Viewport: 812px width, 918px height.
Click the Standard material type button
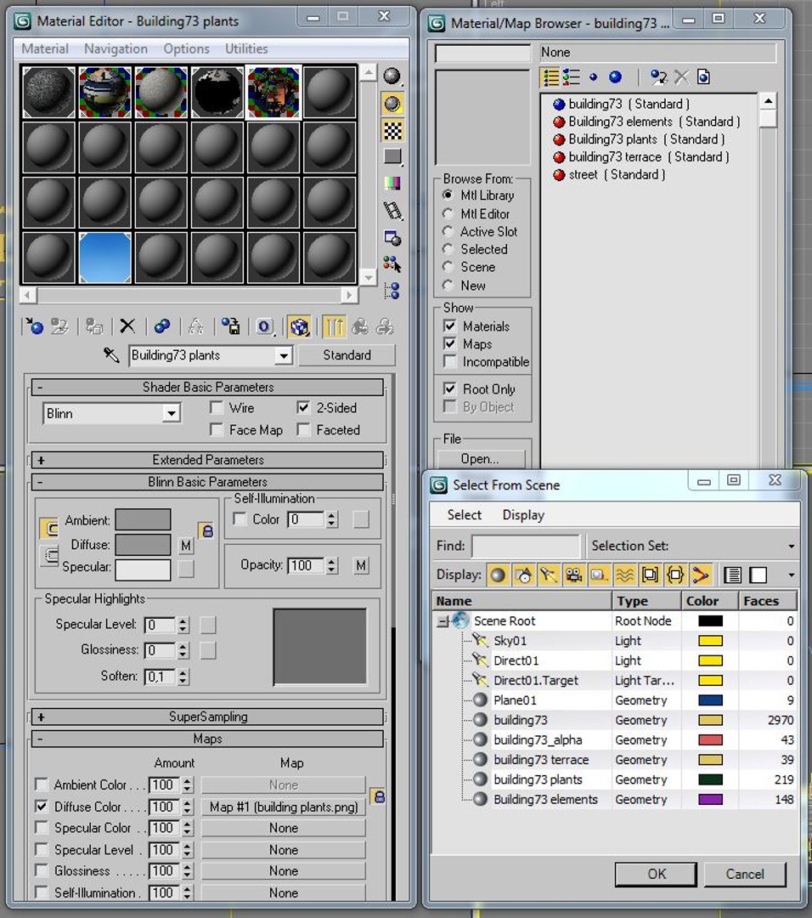pyautogui.click(x=347, y=355)
